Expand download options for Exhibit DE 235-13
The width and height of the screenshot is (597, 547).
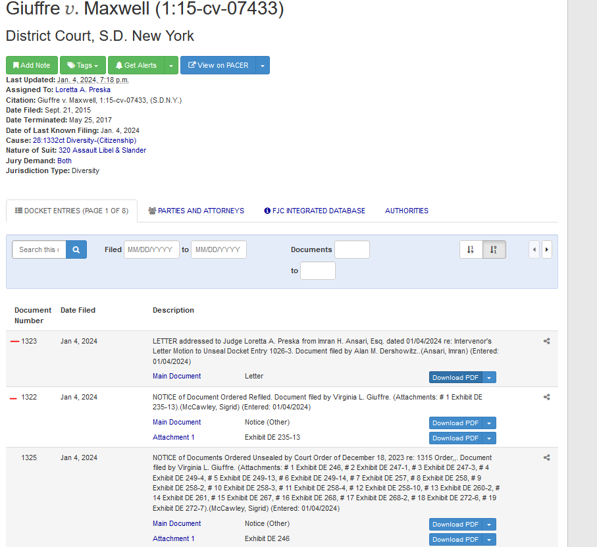(489, 438)
